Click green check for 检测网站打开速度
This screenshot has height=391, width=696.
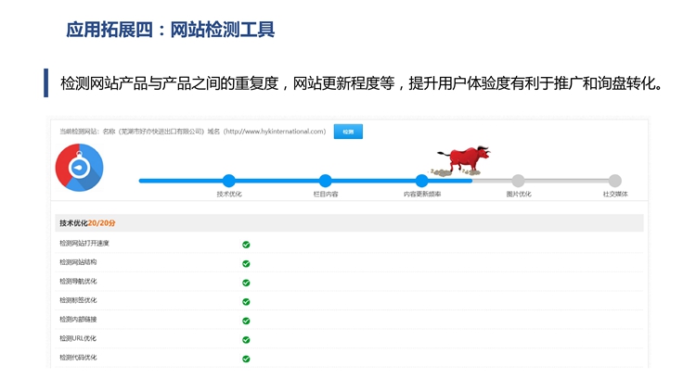click(x=246, y=245)
